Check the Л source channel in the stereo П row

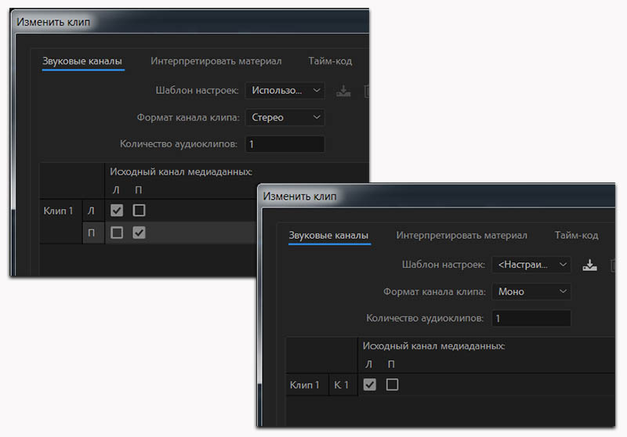(x=117, y=233)
